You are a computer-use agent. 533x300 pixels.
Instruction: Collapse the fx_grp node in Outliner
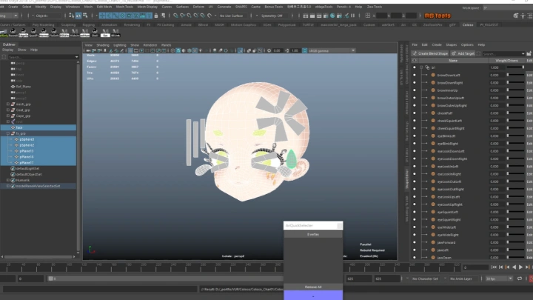(8, 133)
